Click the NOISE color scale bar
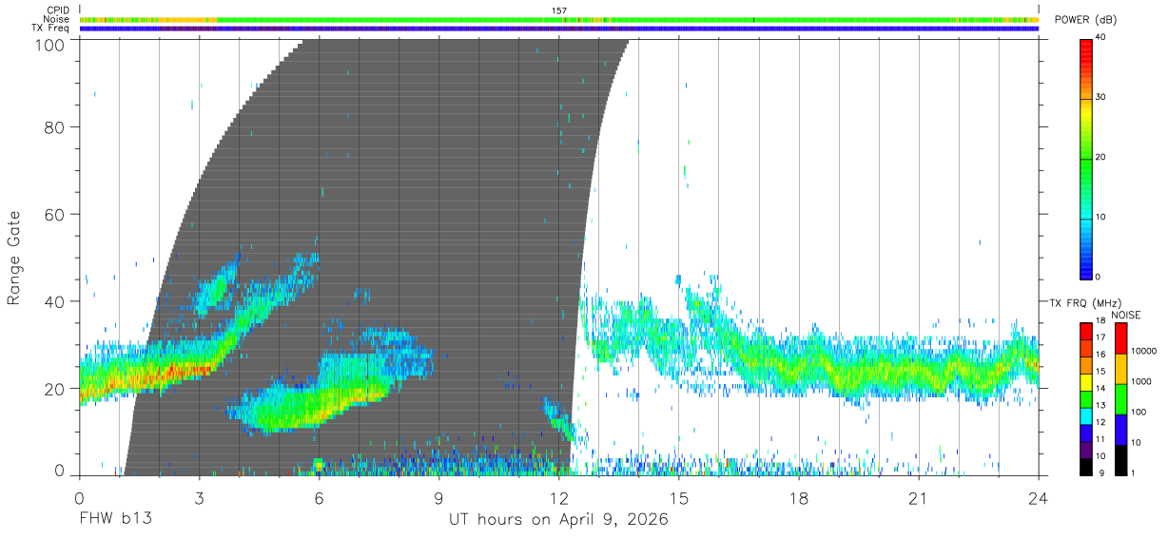The image size is (1168, 539). pos(1120,398)
